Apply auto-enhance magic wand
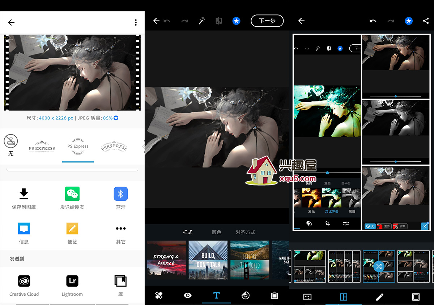Image resolution: width=434 pixels, height=305 pixels. point(202,21)
